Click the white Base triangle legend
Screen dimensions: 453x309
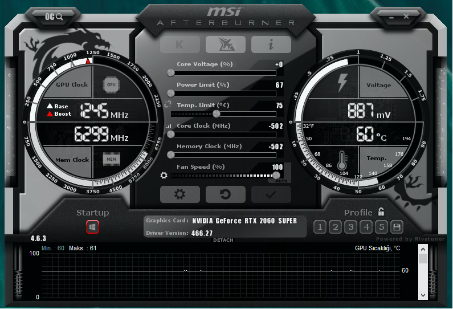pyautogui.click(x=50, y=106)
